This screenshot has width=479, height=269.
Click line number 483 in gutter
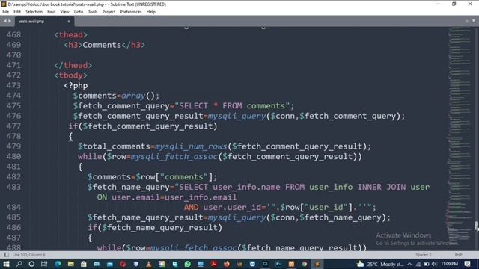coord(13,187)
